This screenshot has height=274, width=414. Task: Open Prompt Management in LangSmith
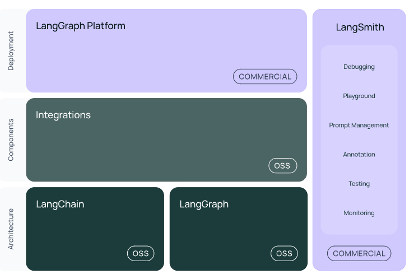(x=359, y=125)
